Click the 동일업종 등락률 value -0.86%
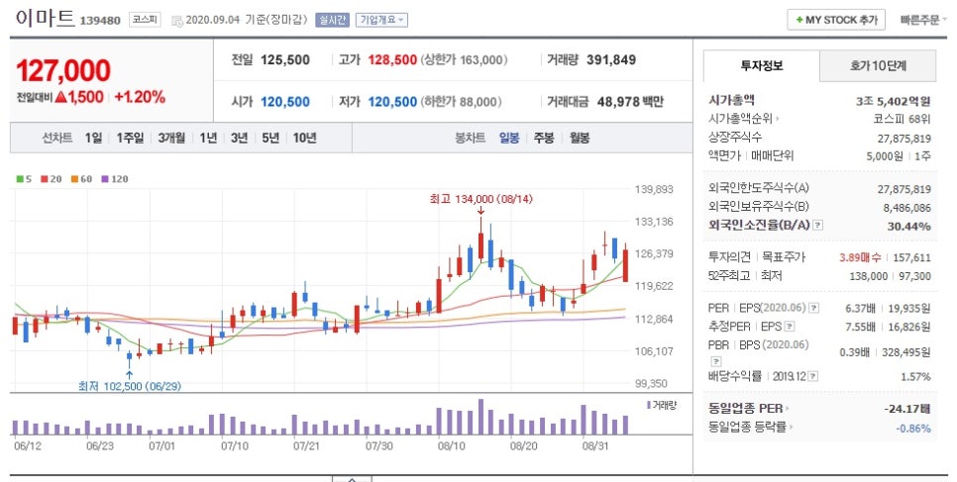The image size is (957, 482). click(913, 429)
